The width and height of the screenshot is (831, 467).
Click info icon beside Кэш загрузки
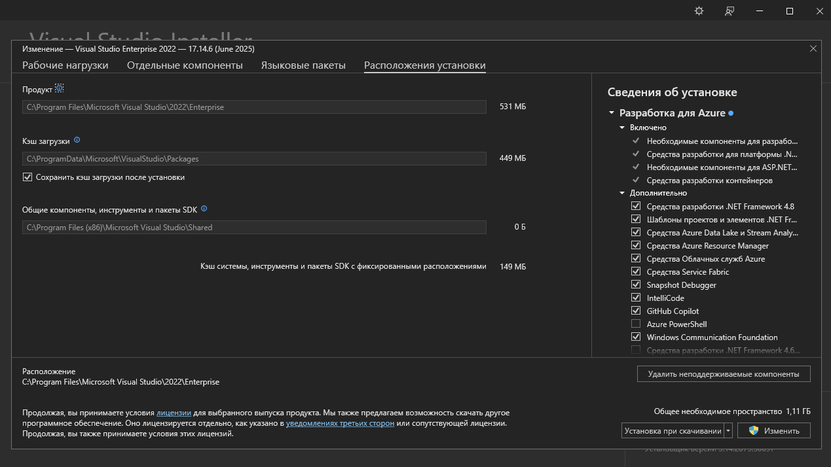[x=77, y=140]
